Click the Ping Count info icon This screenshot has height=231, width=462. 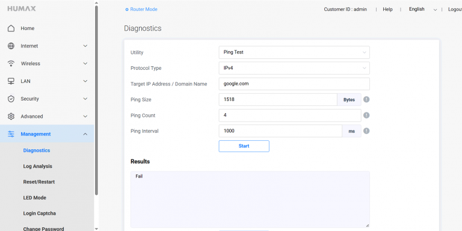pyautogui.click(x=366, y=115)
